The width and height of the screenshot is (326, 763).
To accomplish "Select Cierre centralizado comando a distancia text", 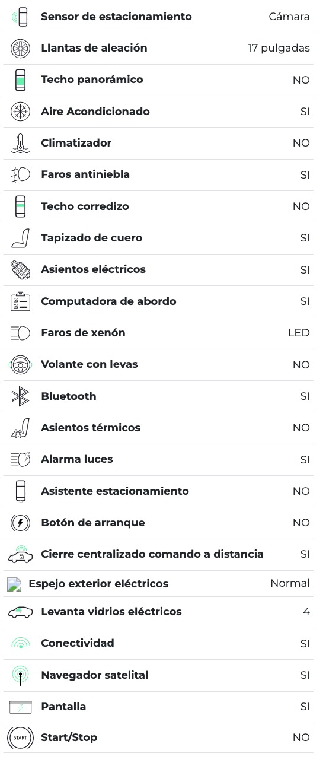I will (152, 554).
